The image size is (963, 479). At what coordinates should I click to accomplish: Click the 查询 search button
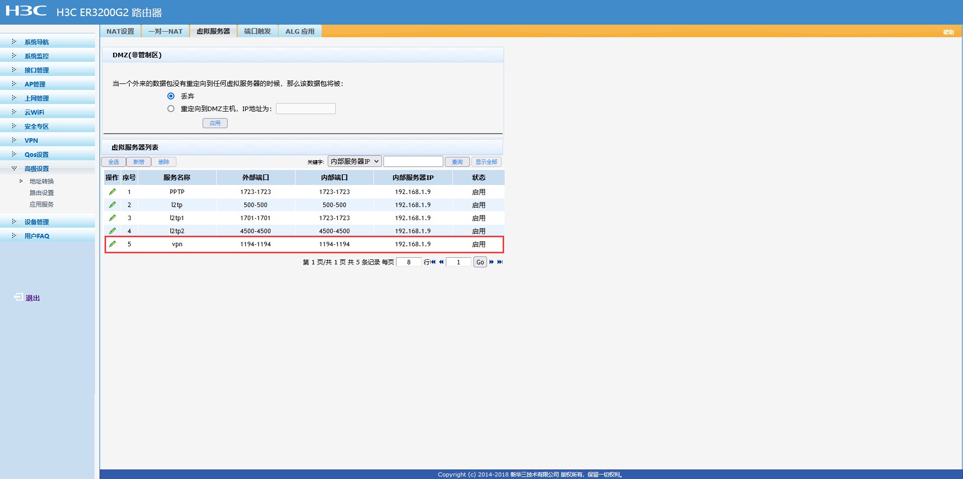457,162
